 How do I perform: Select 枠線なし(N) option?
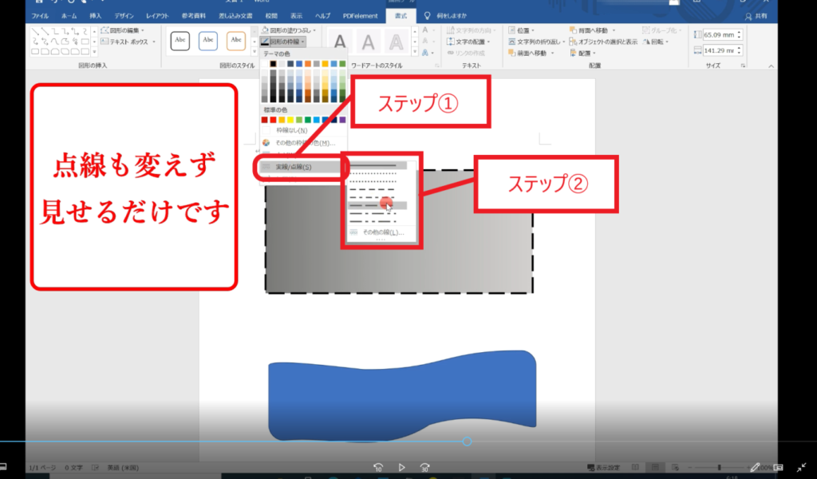291,130
